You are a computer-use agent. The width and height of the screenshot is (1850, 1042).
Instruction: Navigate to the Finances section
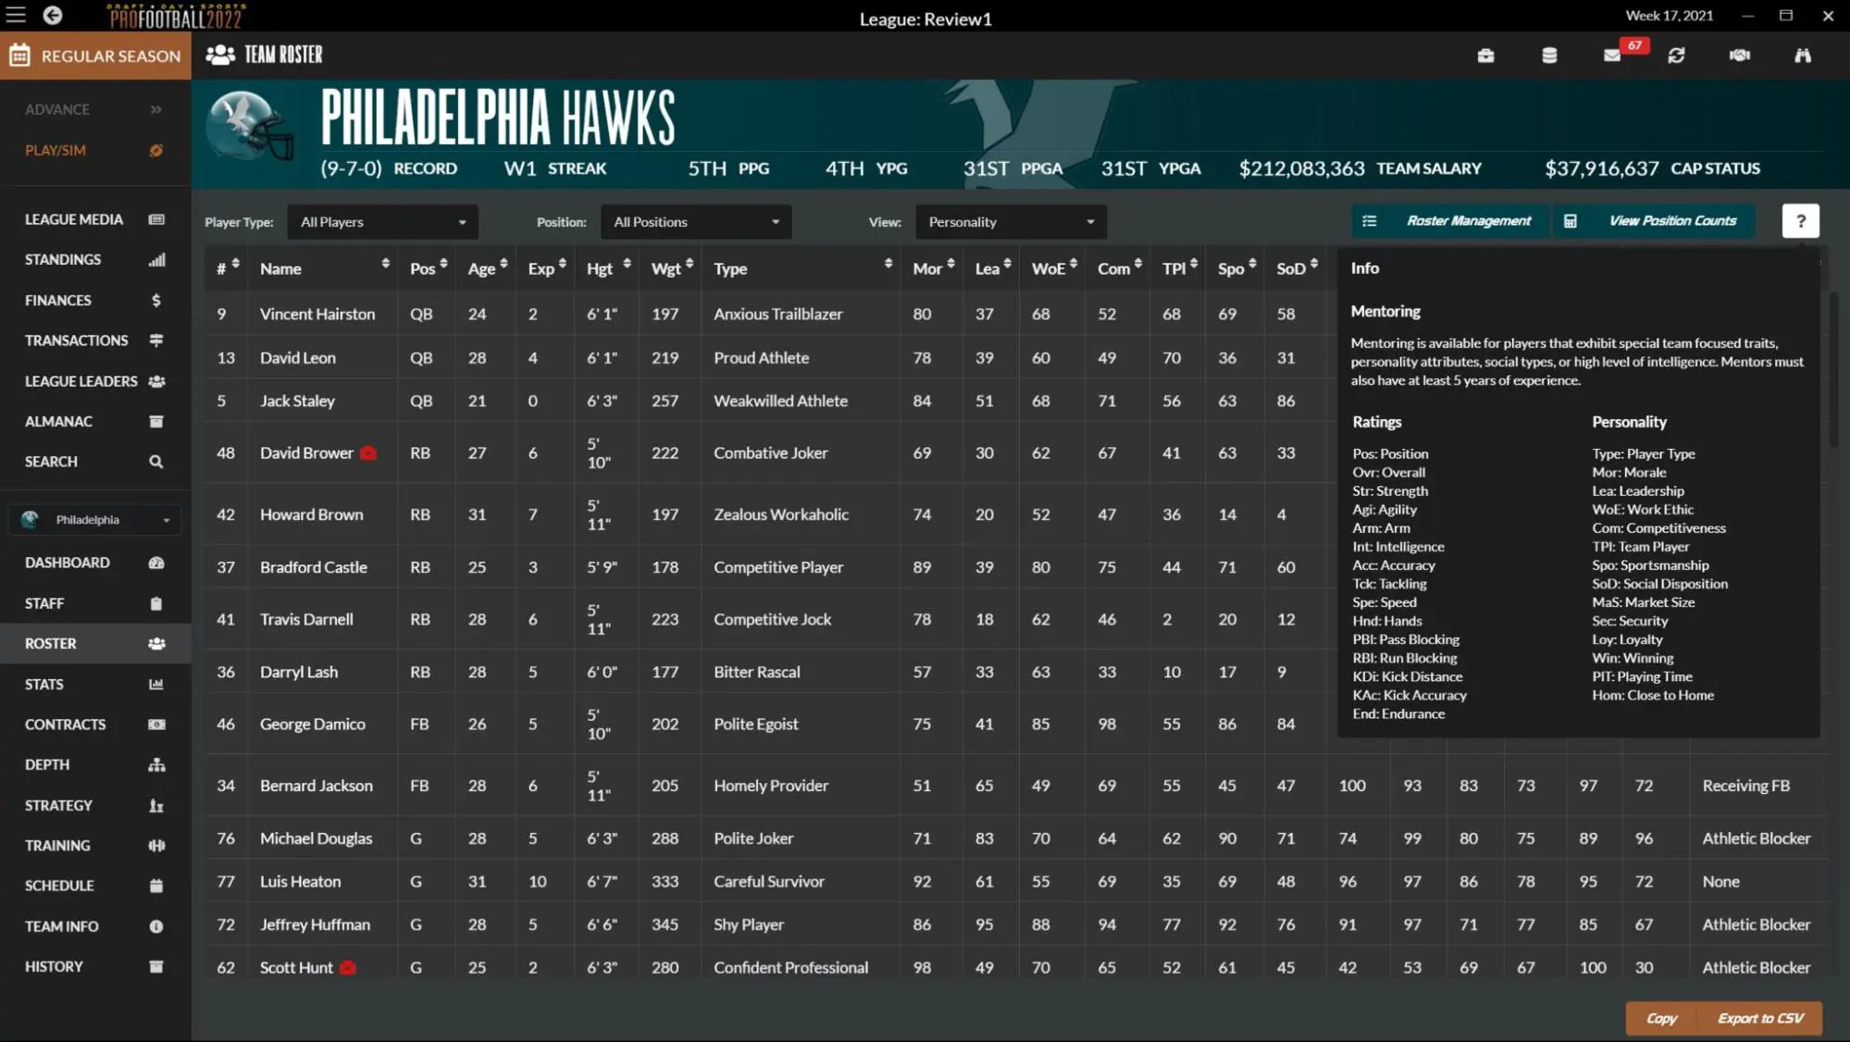(57, 300)
